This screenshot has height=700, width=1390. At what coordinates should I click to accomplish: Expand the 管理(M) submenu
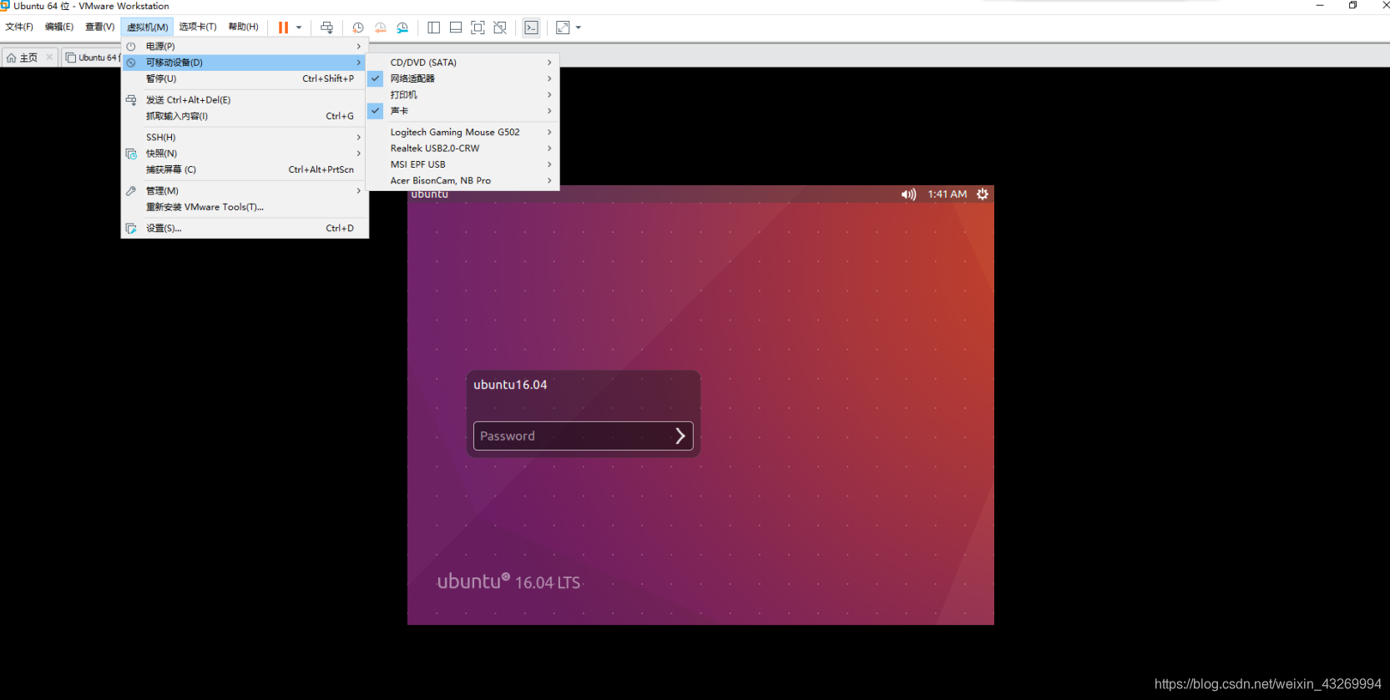(x=245, y=191)
